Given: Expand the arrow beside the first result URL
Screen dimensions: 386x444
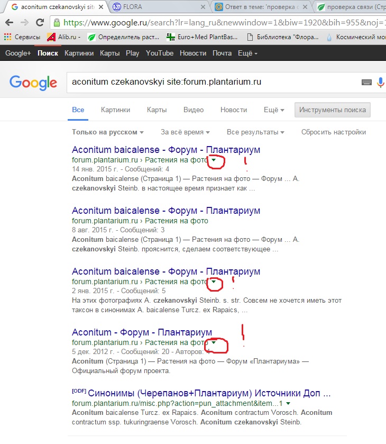Looking at the screenshot, I should pos(214,160).
